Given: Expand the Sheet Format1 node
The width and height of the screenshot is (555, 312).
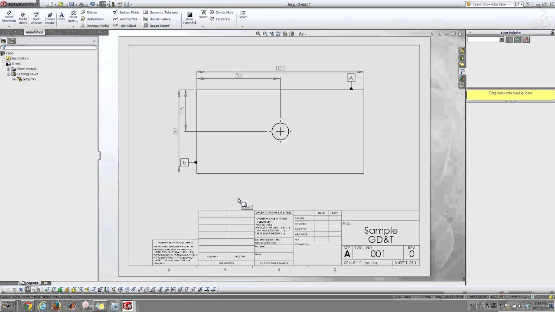Looking at the screenshot, I should [x=9, y=69].
